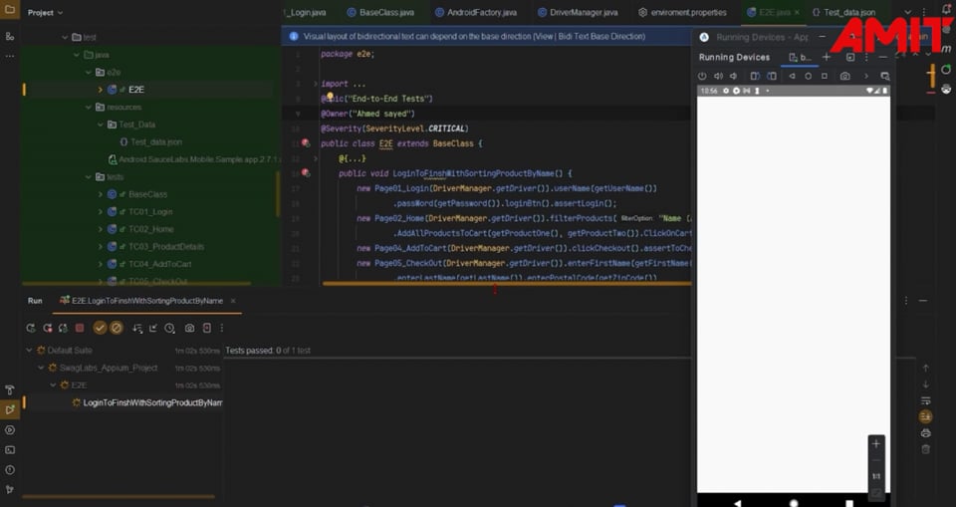The width and height of the screenshot is (956, 507).
Task: Click power button of running device
Action: point(702,77)
